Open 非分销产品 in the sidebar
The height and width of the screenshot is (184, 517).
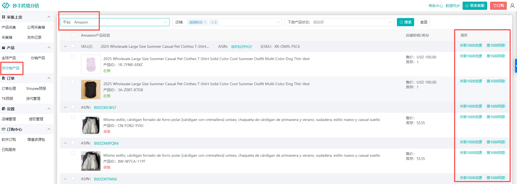[11, 68]
